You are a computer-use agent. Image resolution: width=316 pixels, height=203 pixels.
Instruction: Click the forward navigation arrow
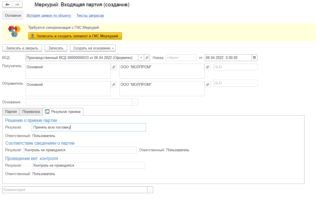(x=17, y=5)
